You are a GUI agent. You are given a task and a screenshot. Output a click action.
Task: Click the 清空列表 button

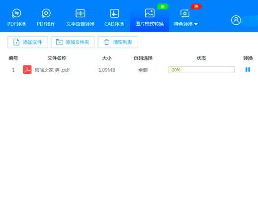[118, 42]
